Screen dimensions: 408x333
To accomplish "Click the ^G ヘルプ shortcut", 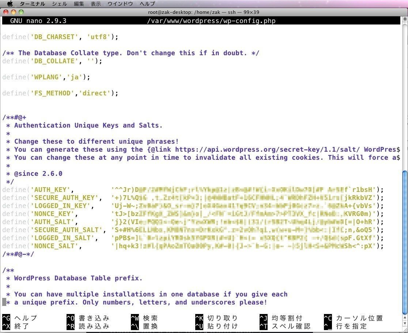I will click(x=19, y=318).
